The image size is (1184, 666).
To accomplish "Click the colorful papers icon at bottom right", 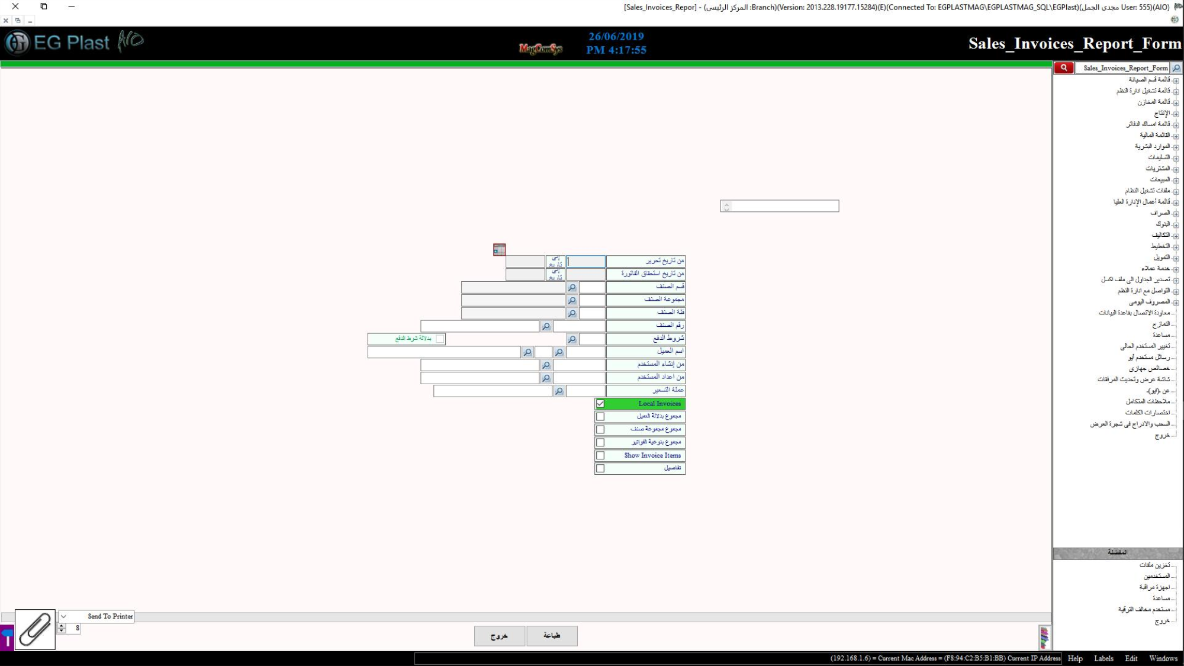I will [1044, 638].
